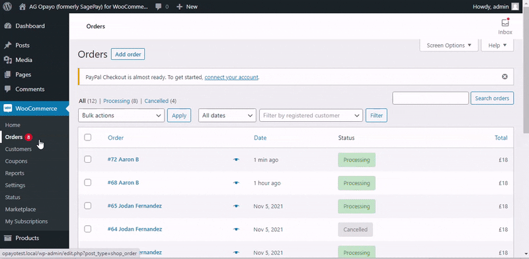Viewport: 529px width, 259px height.
Task: Open site home icon in admin bar
Action: [22, 7]
